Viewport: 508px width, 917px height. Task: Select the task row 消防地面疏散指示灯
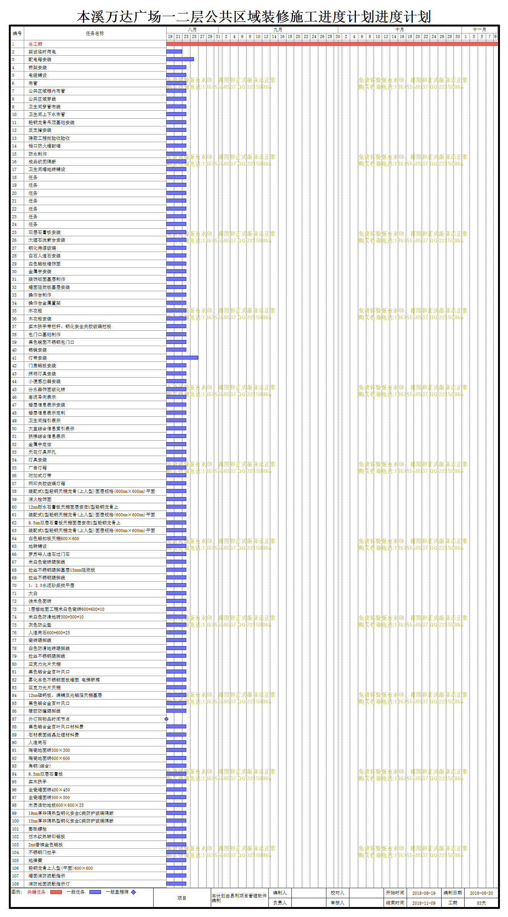[88, 884]
